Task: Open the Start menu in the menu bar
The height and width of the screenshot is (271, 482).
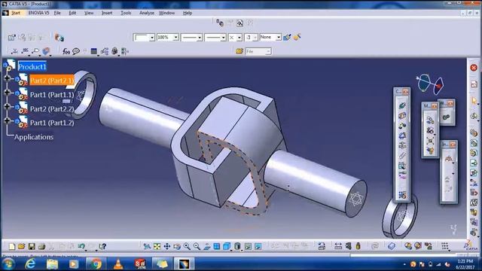Action: point(16,13)
